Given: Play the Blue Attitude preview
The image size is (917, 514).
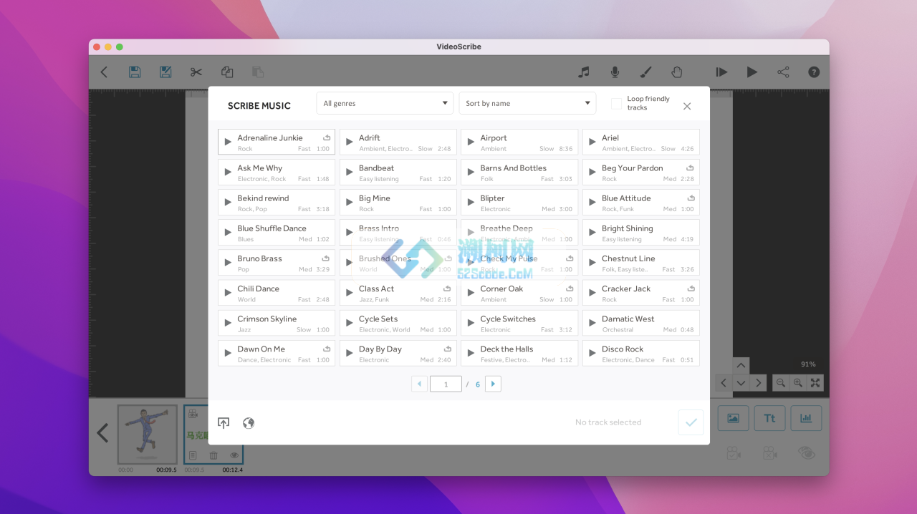Looking at the screenshot, I should click(x=592, y=202).
